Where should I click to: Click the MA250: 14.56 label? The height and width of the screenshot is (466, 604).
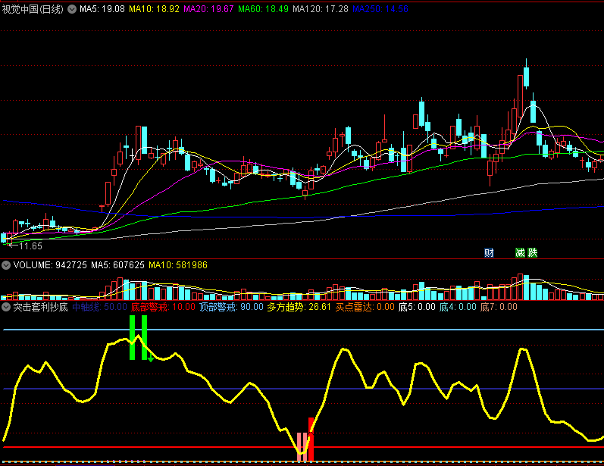(380, 9)
